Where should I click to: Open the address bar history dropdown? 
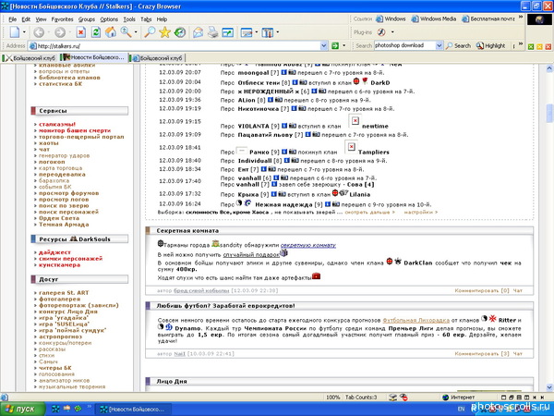(x=324, y=45)
